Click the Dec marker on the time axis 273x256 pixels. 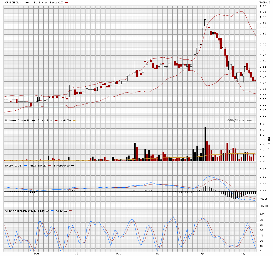coord(36,253)
